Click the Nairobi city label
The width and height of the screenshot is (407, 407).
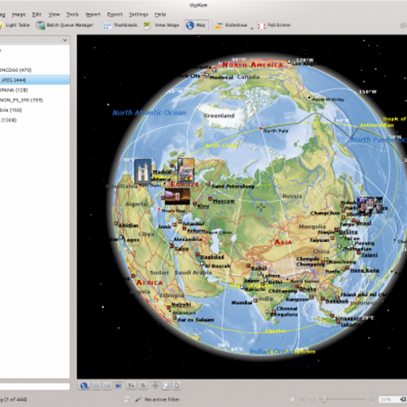coord(181,304)
